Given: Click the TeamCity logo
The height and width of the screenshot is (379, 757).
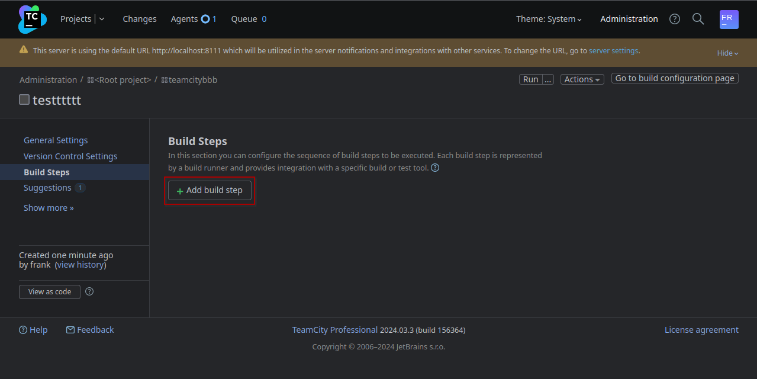Looking at the screenshot, I should 31,18.
